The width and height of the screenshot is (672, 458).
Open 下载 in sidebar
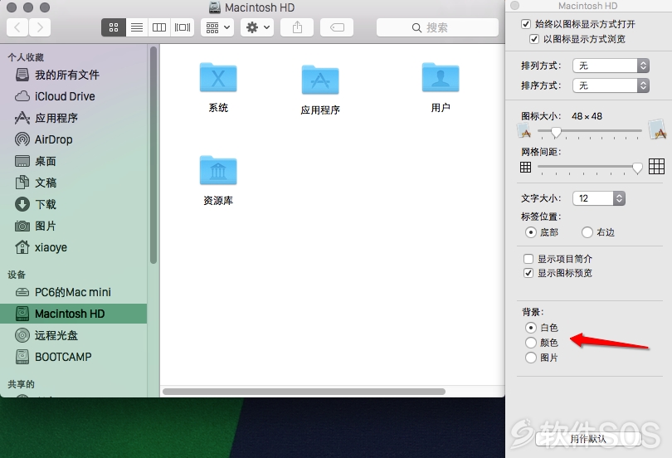74,204
